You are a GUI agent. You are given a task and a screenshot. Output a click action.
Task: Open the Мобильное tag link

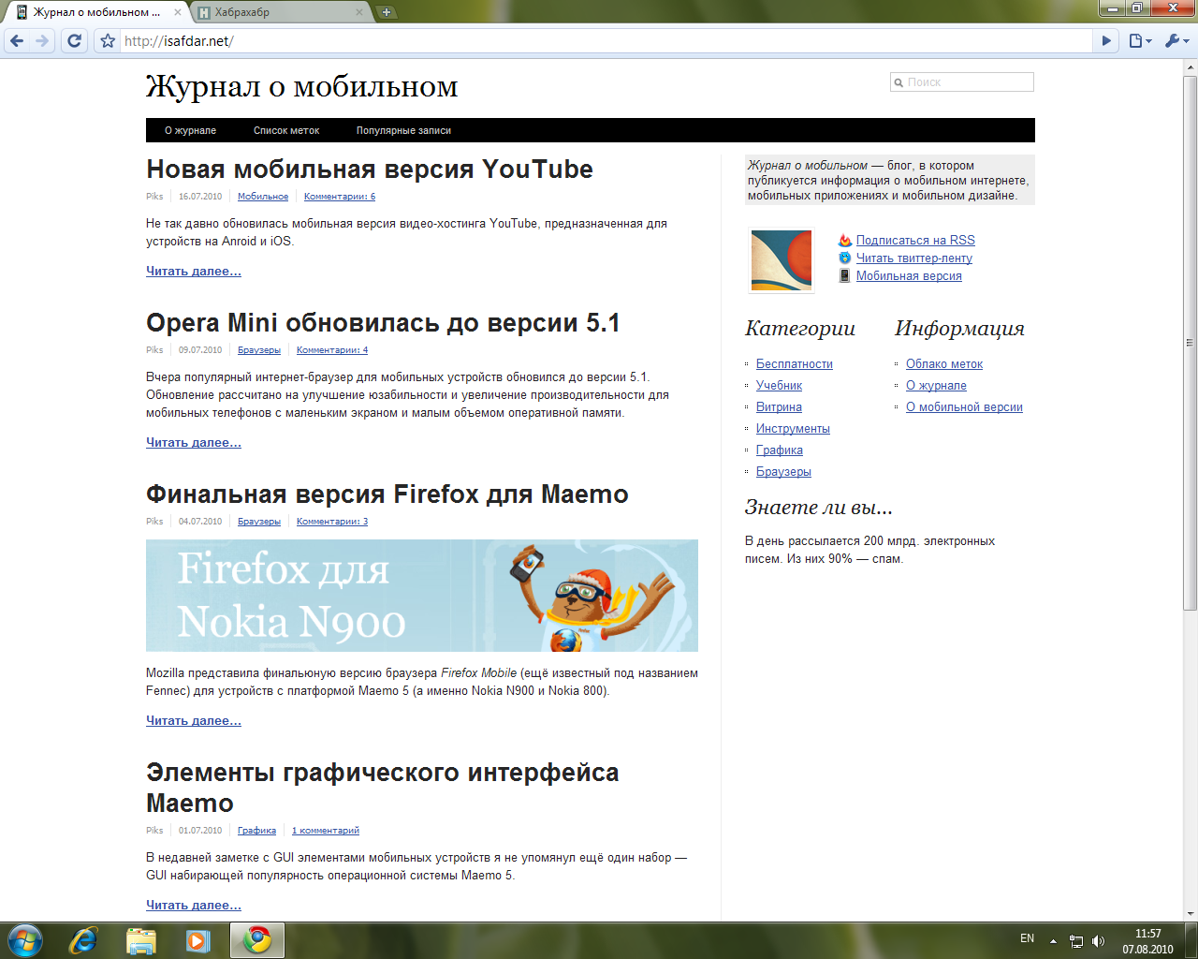(x=263, y=197)
